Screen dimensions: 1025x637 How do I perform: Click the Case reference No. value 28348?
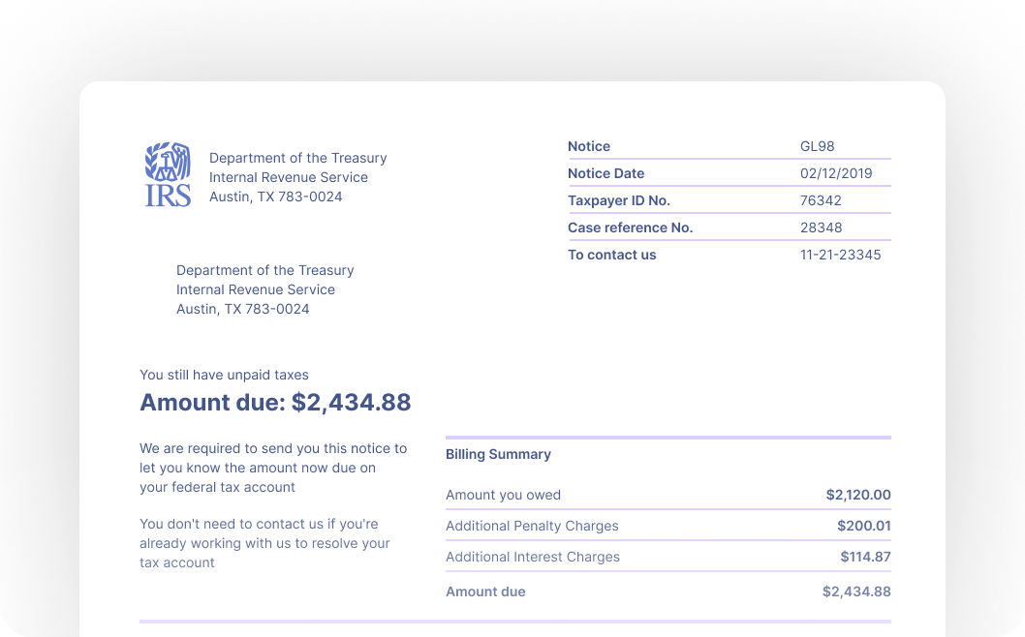coord(821,227)
